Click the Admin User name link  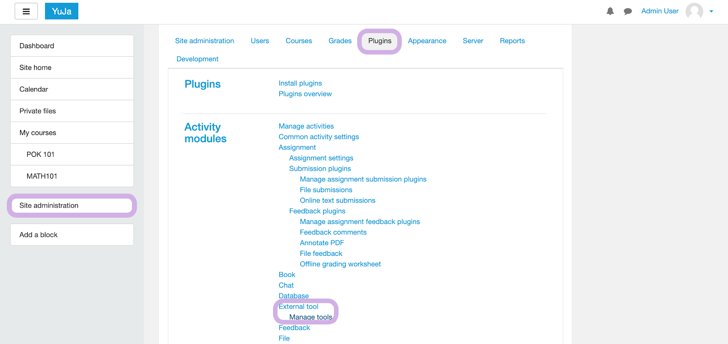point(659,11)
